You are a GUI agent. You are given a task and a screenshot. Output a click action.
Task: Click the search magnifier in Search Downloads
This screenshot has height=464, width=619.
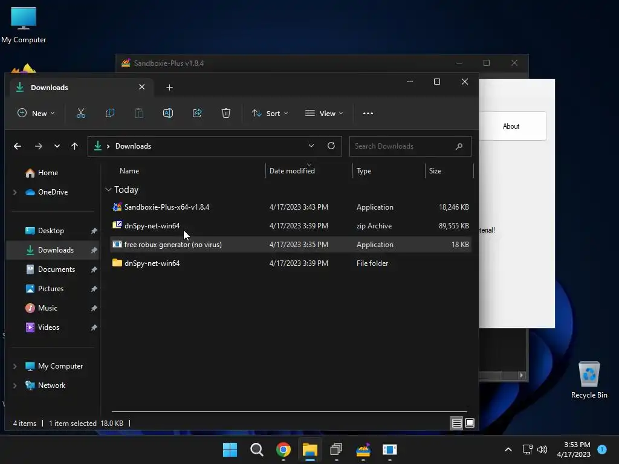click(x=459, y=146)
